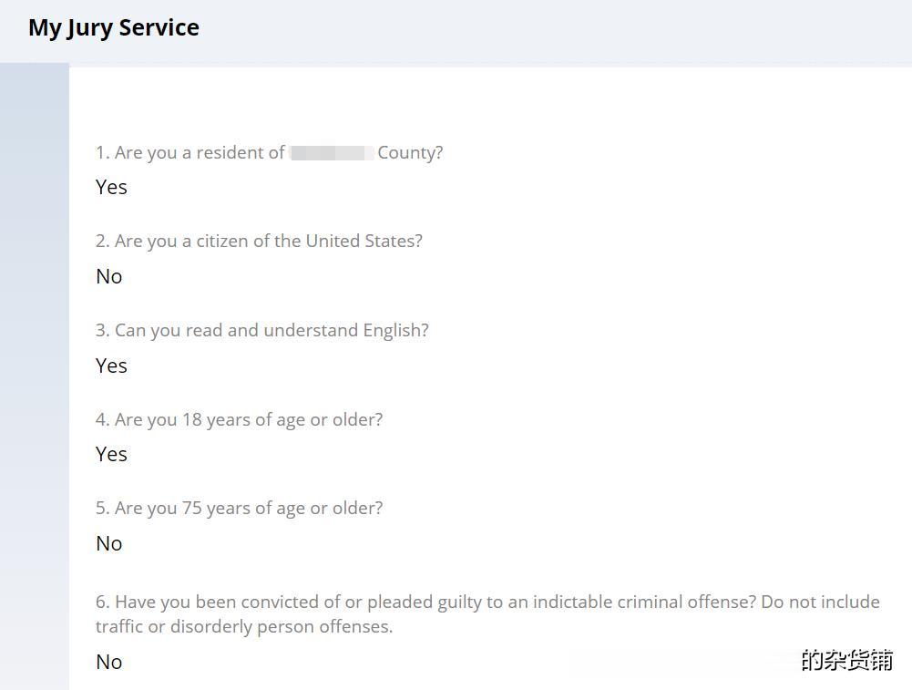Click the word County in question one

(410, 153)
